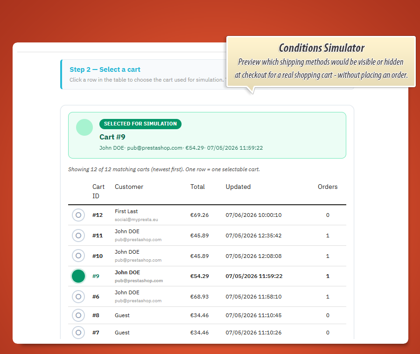Click the social@mypresta.eu email in cart #12
Viewport: 420px width, 354px height.
136,220
